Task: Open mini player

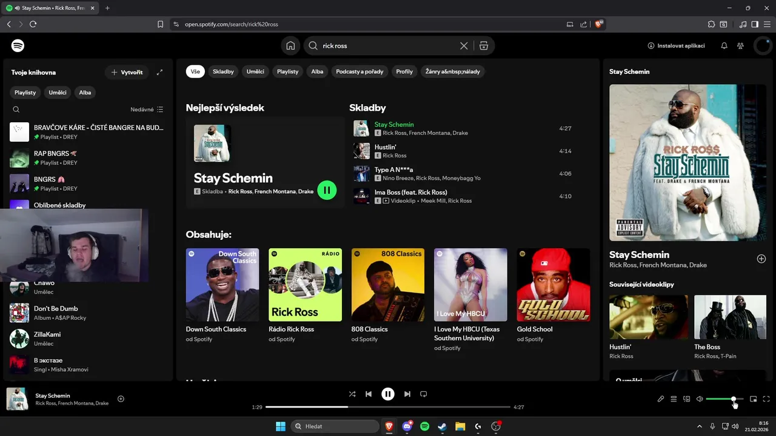Action: [x=754, y=399]
